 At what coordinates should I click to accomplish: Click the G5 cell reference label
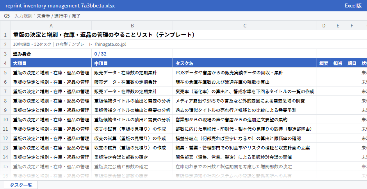(7, 16)
